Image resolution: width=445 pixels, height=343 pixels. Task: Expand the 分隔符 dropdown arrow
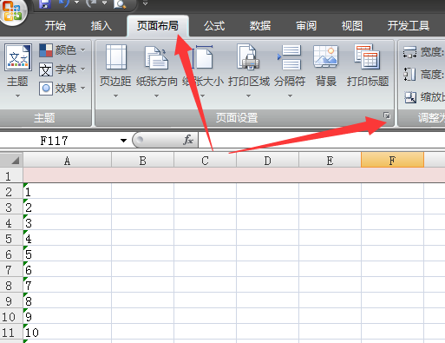pos(290,96)
